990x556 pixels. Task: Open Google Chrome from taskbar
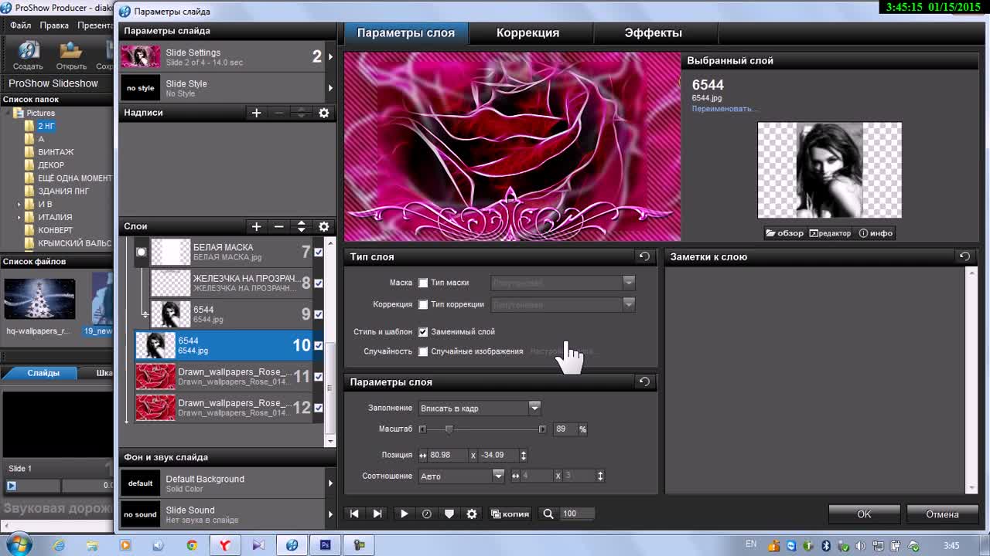pyautogui.click(x=192, y=545)
